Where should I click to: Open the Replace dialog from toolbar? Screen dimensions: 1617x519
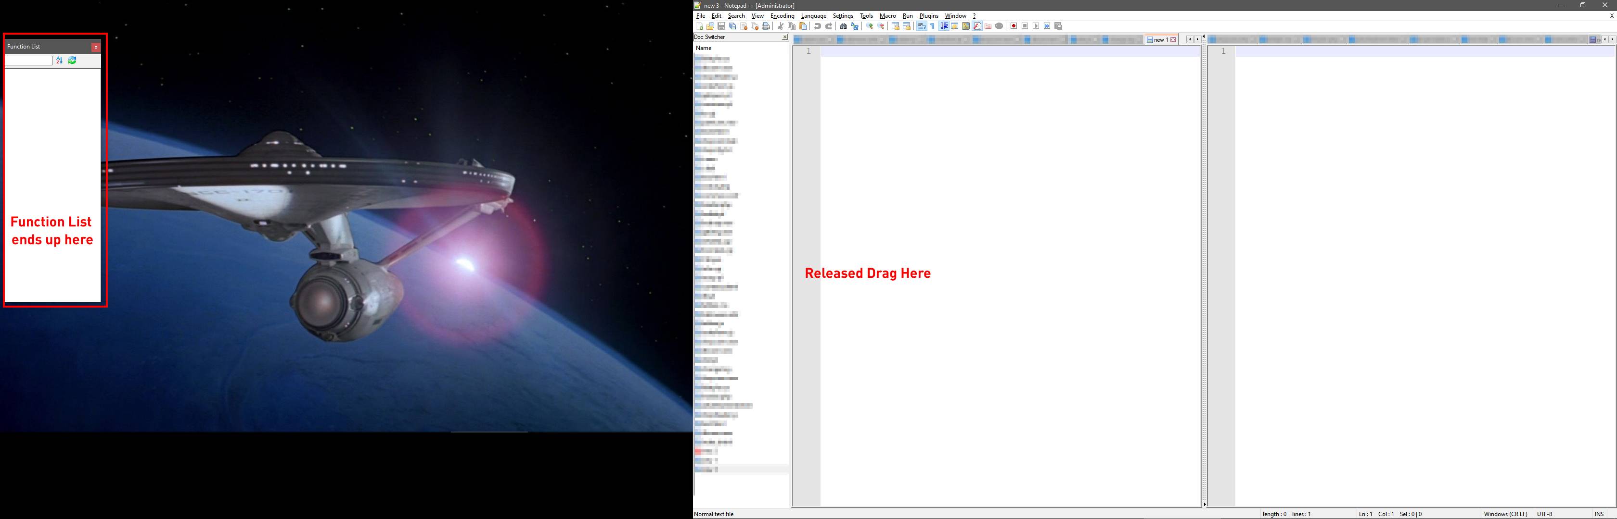coord(854,26)
